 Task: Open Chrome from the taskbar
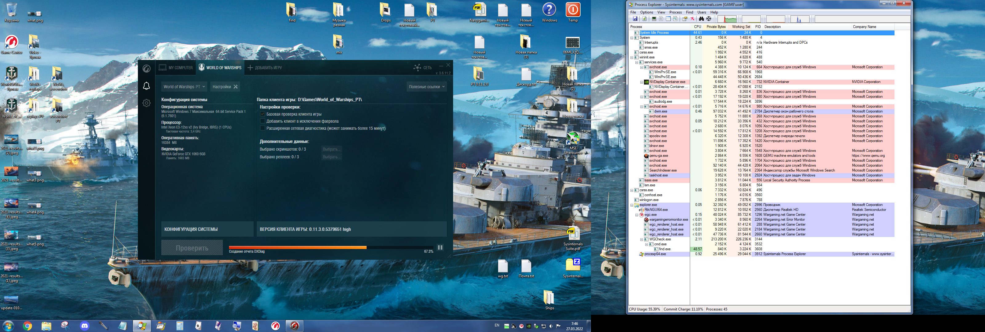click(27, 326)
